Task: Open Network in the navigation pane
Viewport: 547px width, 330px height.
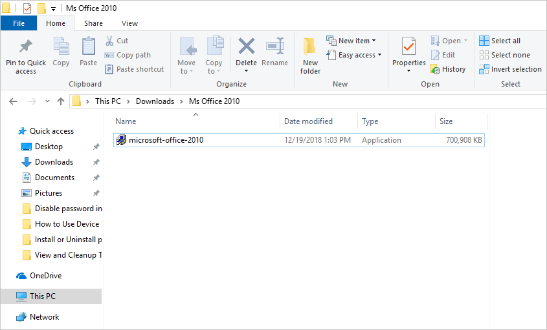Action: tap(44, 317)
